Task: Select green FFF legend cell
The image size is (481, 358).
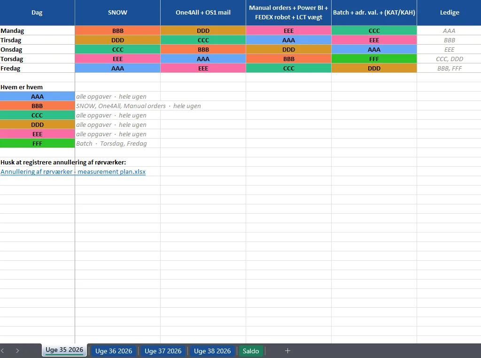Action: [x=37, y=143]
